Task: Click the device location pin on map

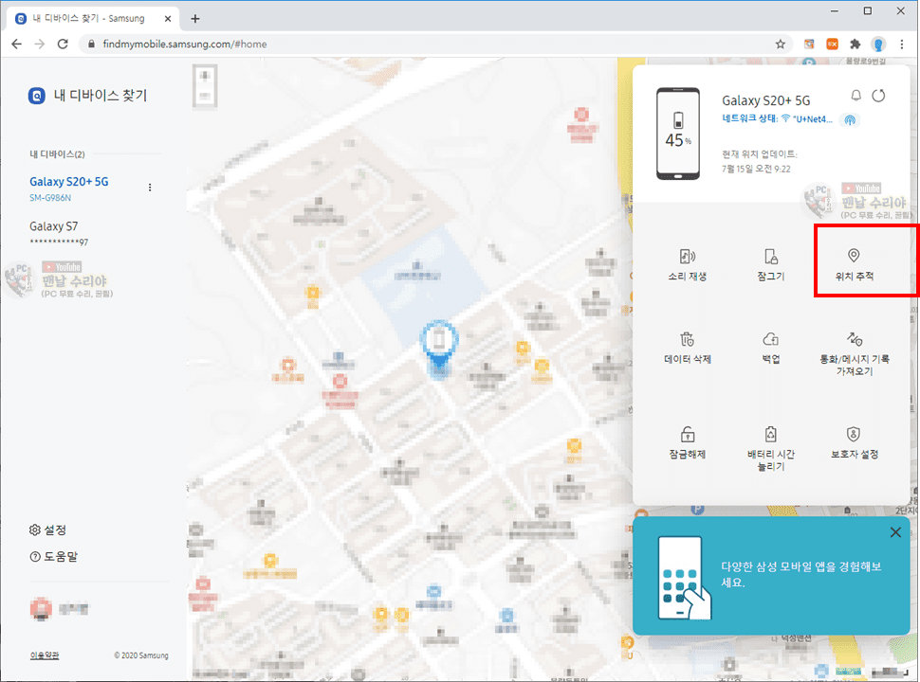Action: point(439,348)
